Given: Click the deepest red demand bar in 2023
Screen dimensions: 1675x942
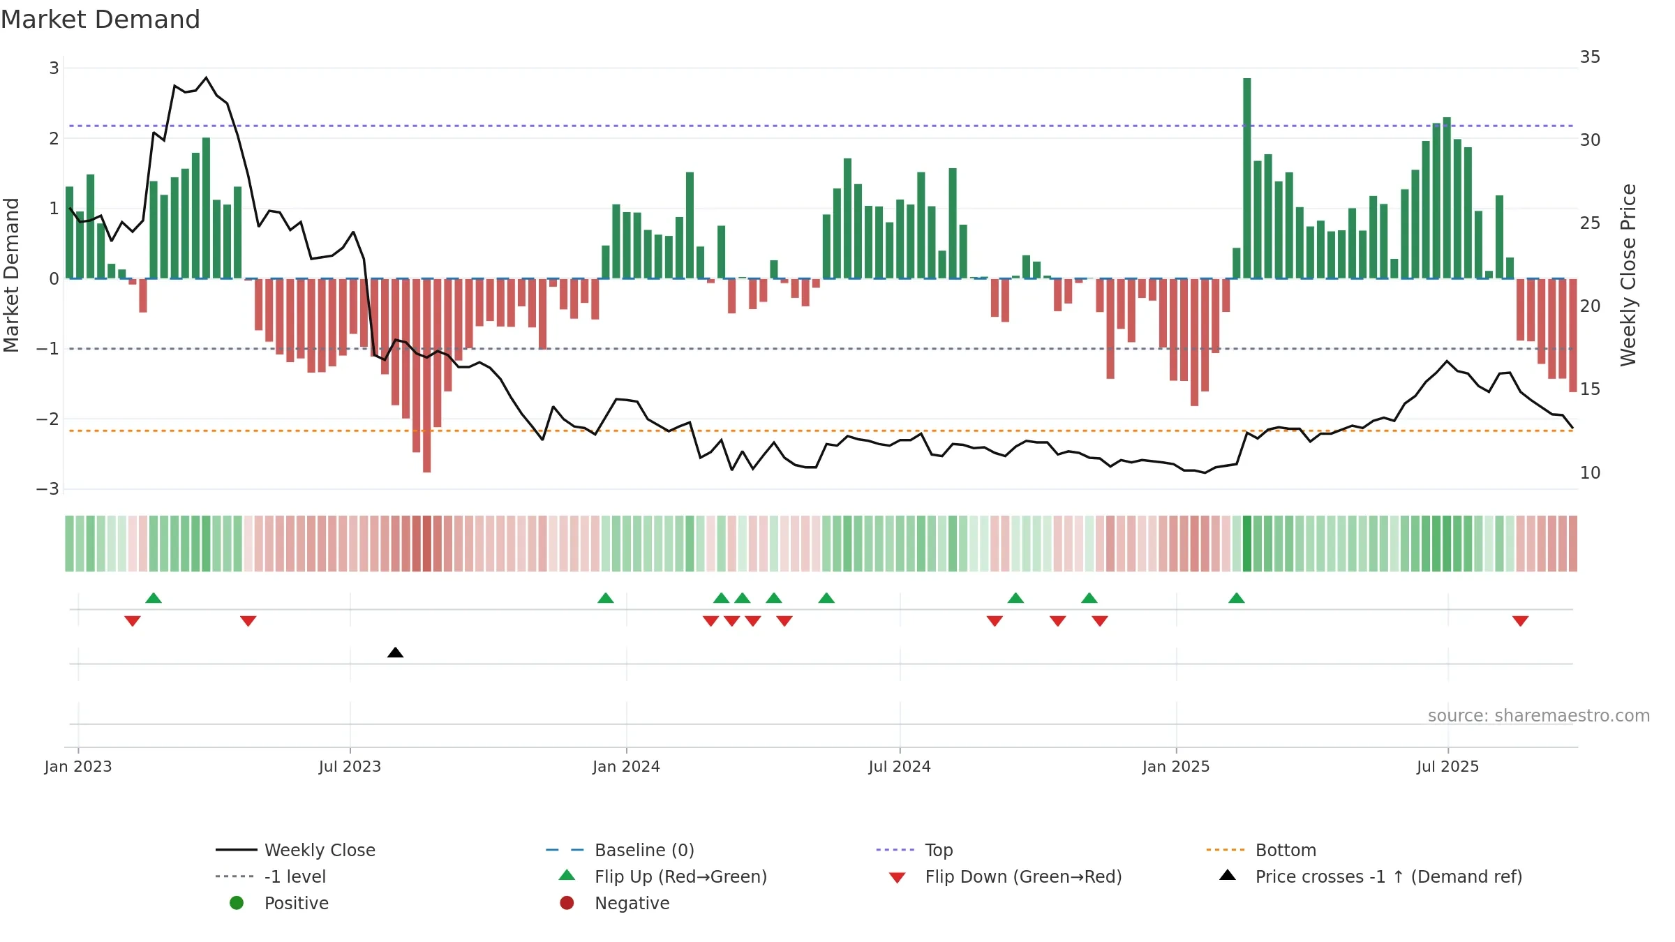Looking at the screenshot, I should point(427,375).
